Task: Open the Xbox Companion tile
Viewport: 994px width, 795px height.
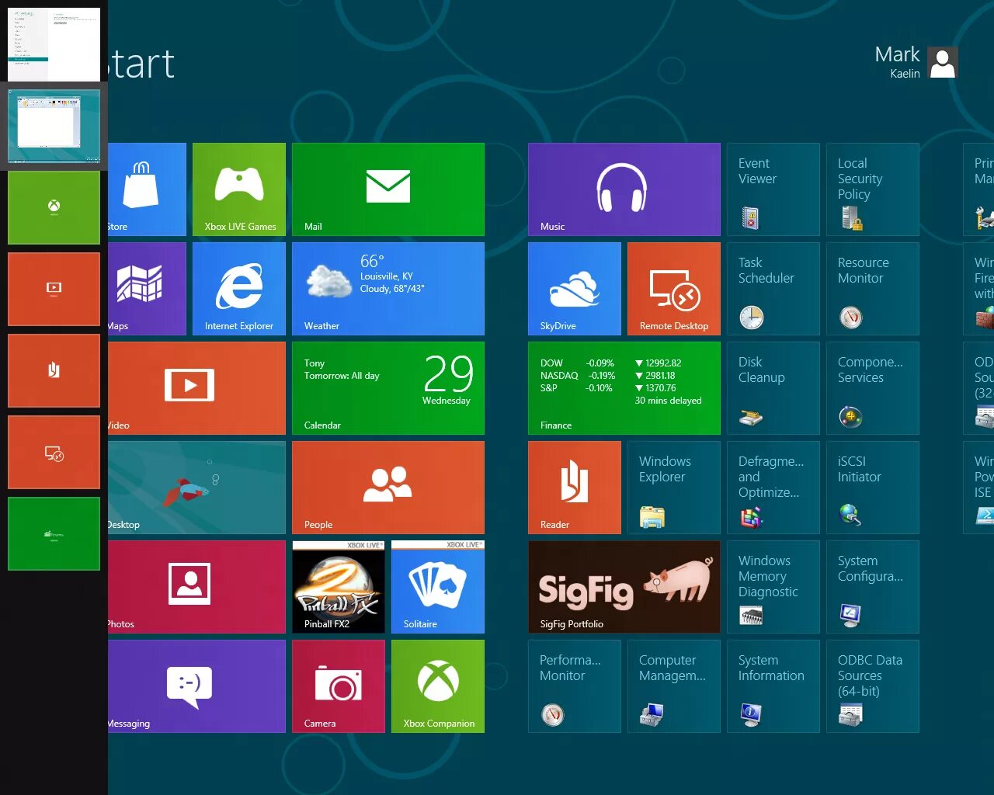Action: pyautogui.click(x=438, y=686)
